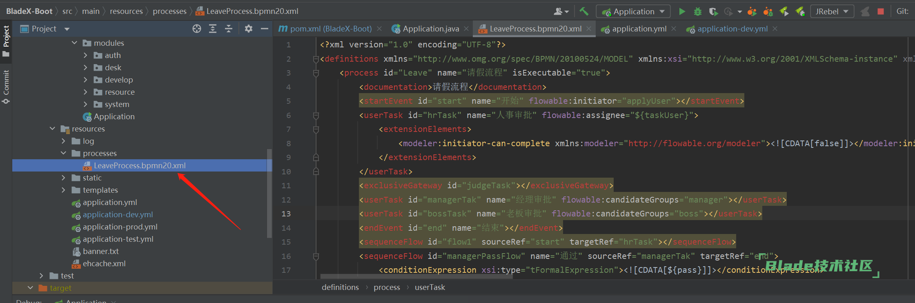
Task: Run with JRebel rocket icon
Action: pos(784,11)
